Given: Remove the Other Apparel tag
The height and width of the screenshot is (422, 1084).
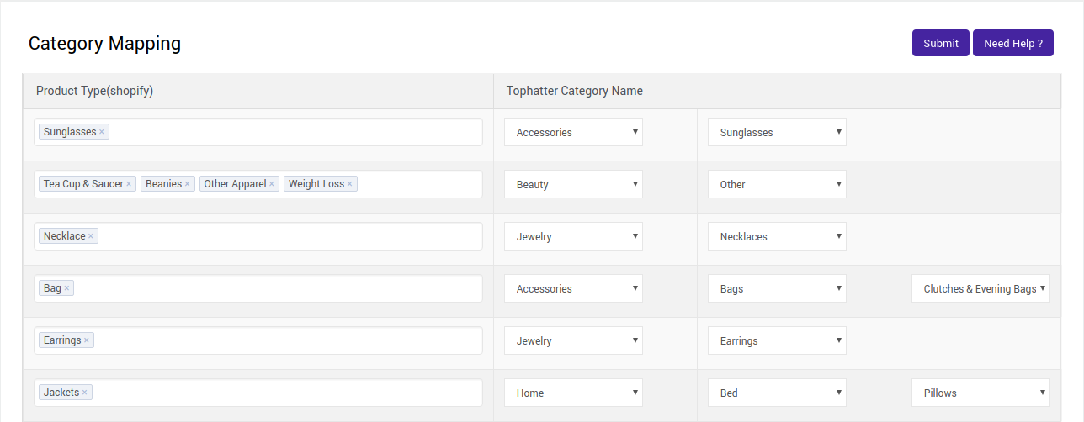Looking at the screenshot, I should (272, 184).
